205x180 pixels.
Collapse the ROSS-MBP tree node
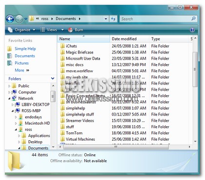click(x=13, y=111)
